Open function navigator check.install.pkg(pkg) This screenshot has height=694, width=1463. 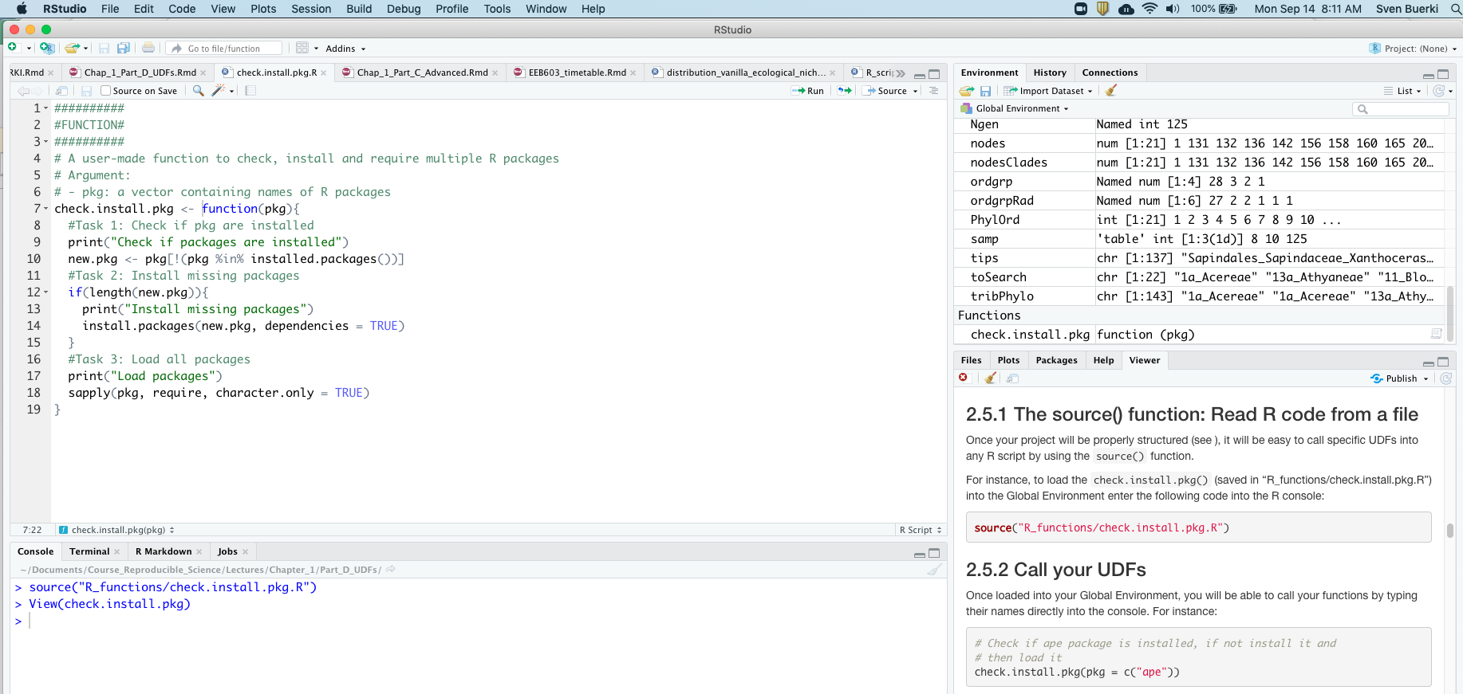[117, 530]
